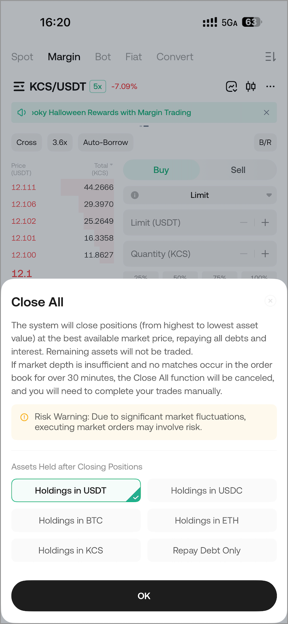Open the price chart icon
This screenshot has width=288, height=624.
(x=232, y=87)
